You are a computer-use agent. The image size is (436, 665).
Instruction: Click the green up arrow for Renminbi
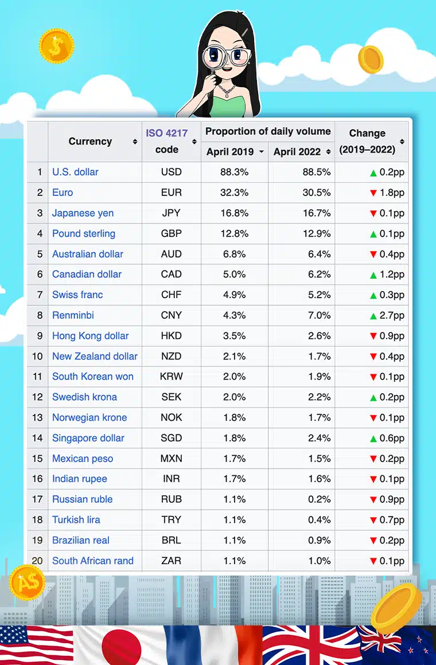(x=373, y=316)
